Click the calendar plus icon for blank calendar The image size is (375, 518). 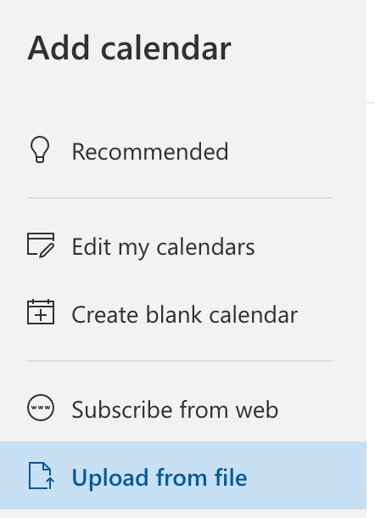(41, 312)
